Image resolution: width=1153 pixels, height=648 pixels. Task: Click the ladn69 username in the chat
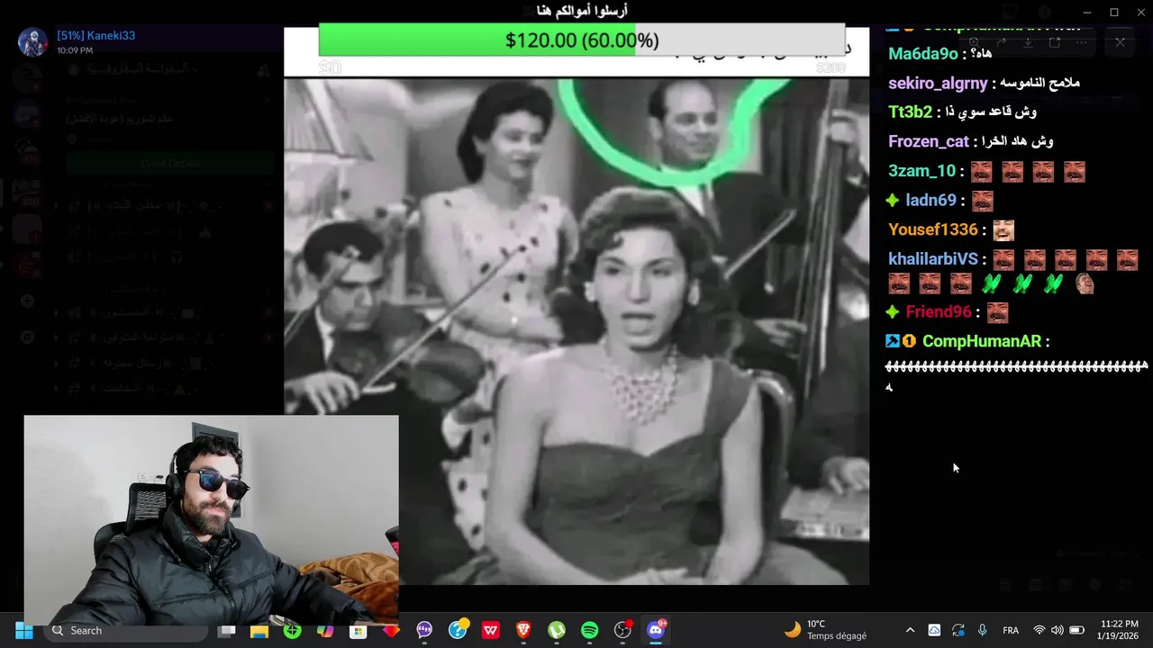(931, 200)
